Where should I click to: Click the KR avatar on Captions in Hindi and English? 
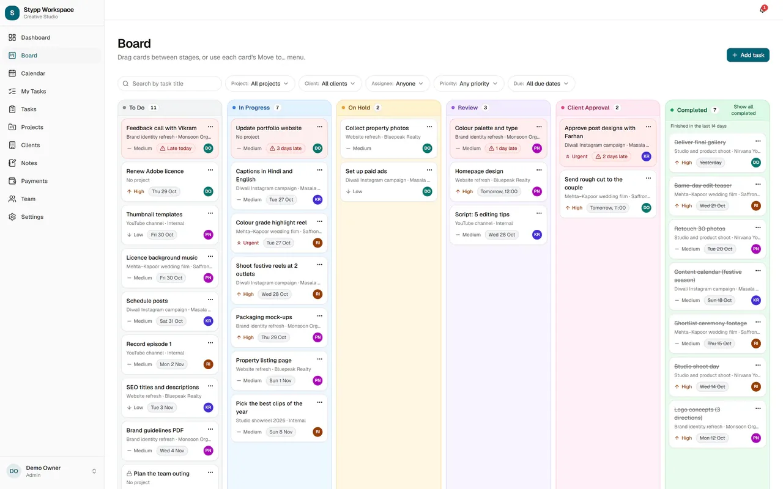click(x=317, y=199)
